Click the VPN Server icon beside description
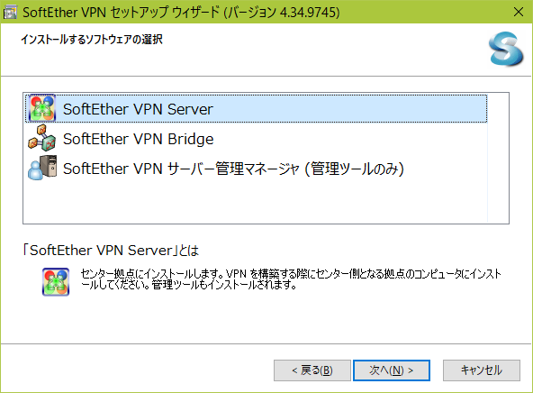 pos(56,282)
